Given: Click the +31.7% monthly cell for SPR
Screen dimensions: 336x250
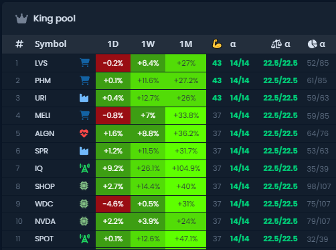Looking at the screenshot, I should click(x=186, y=151).
